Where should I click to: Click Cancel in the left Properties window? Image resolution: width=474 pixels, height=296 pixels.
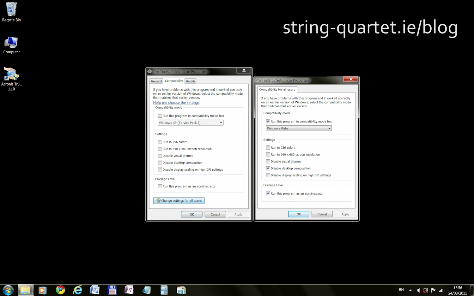coord(215,215)
